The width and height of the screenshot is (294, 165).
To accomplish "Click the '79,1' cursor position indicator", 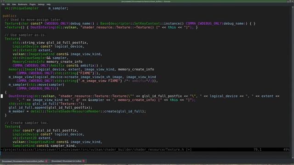I will (257, 149).
